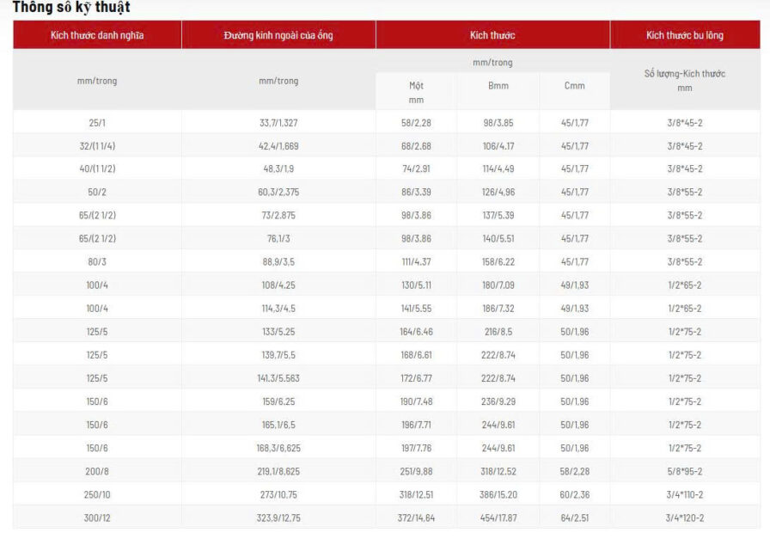Select cell '58/2,28'
Viewport: 770px width, 539px height.
pos(416,123)
